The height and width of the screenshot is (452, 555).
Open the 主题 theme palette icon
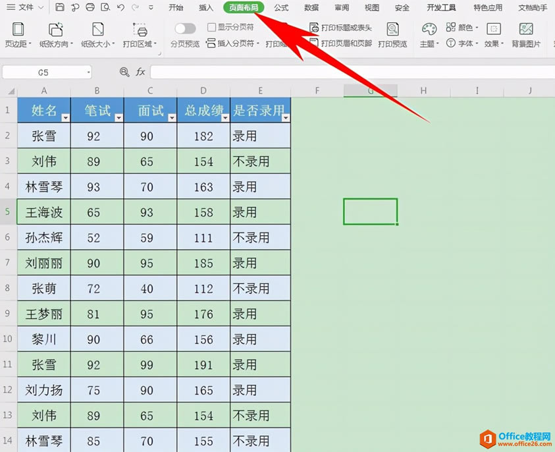[429, 30]
